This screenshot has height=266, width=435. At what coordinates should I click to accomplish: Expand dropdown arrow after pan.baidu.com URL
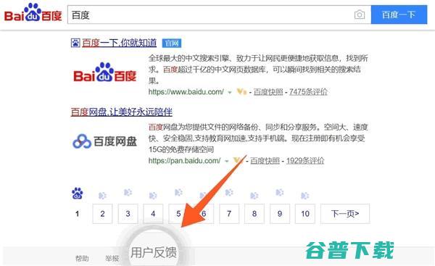pyautogui.click(x=227, y=162)
